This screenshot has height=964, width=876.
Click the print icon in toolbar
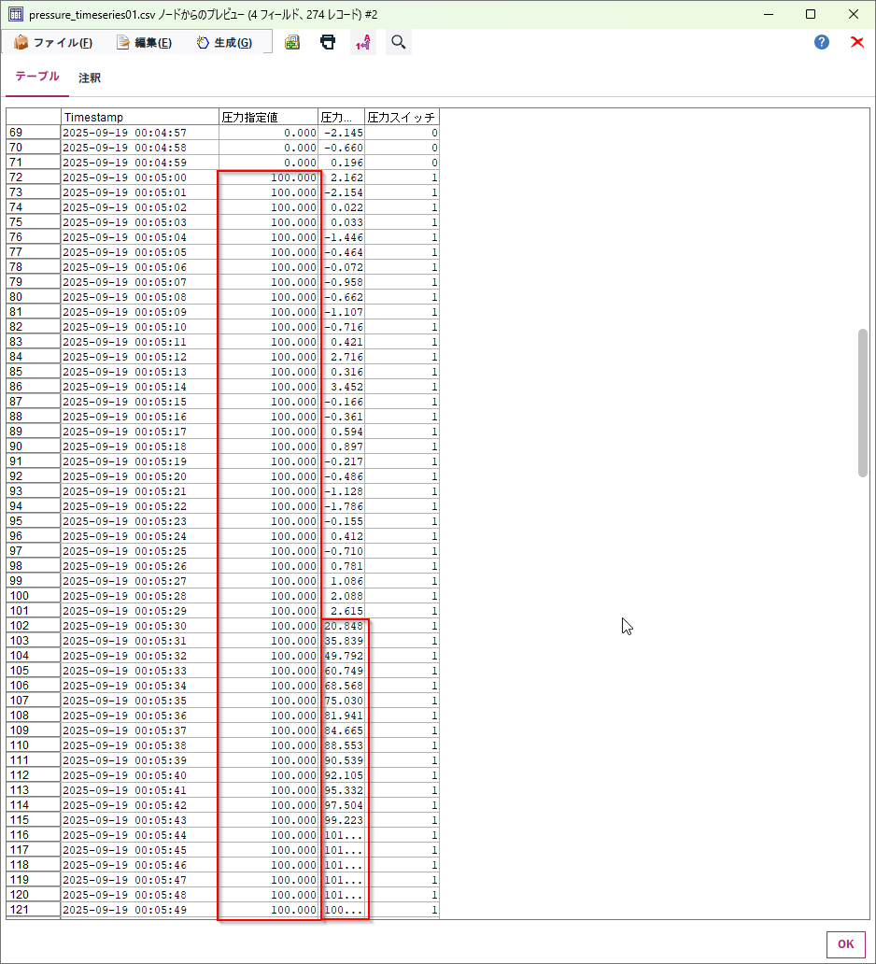point(328,42)
